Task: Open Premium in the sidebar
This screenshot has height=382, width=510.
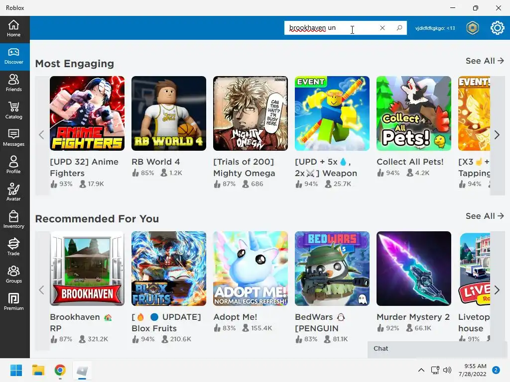Action: (x=13, y=302)
